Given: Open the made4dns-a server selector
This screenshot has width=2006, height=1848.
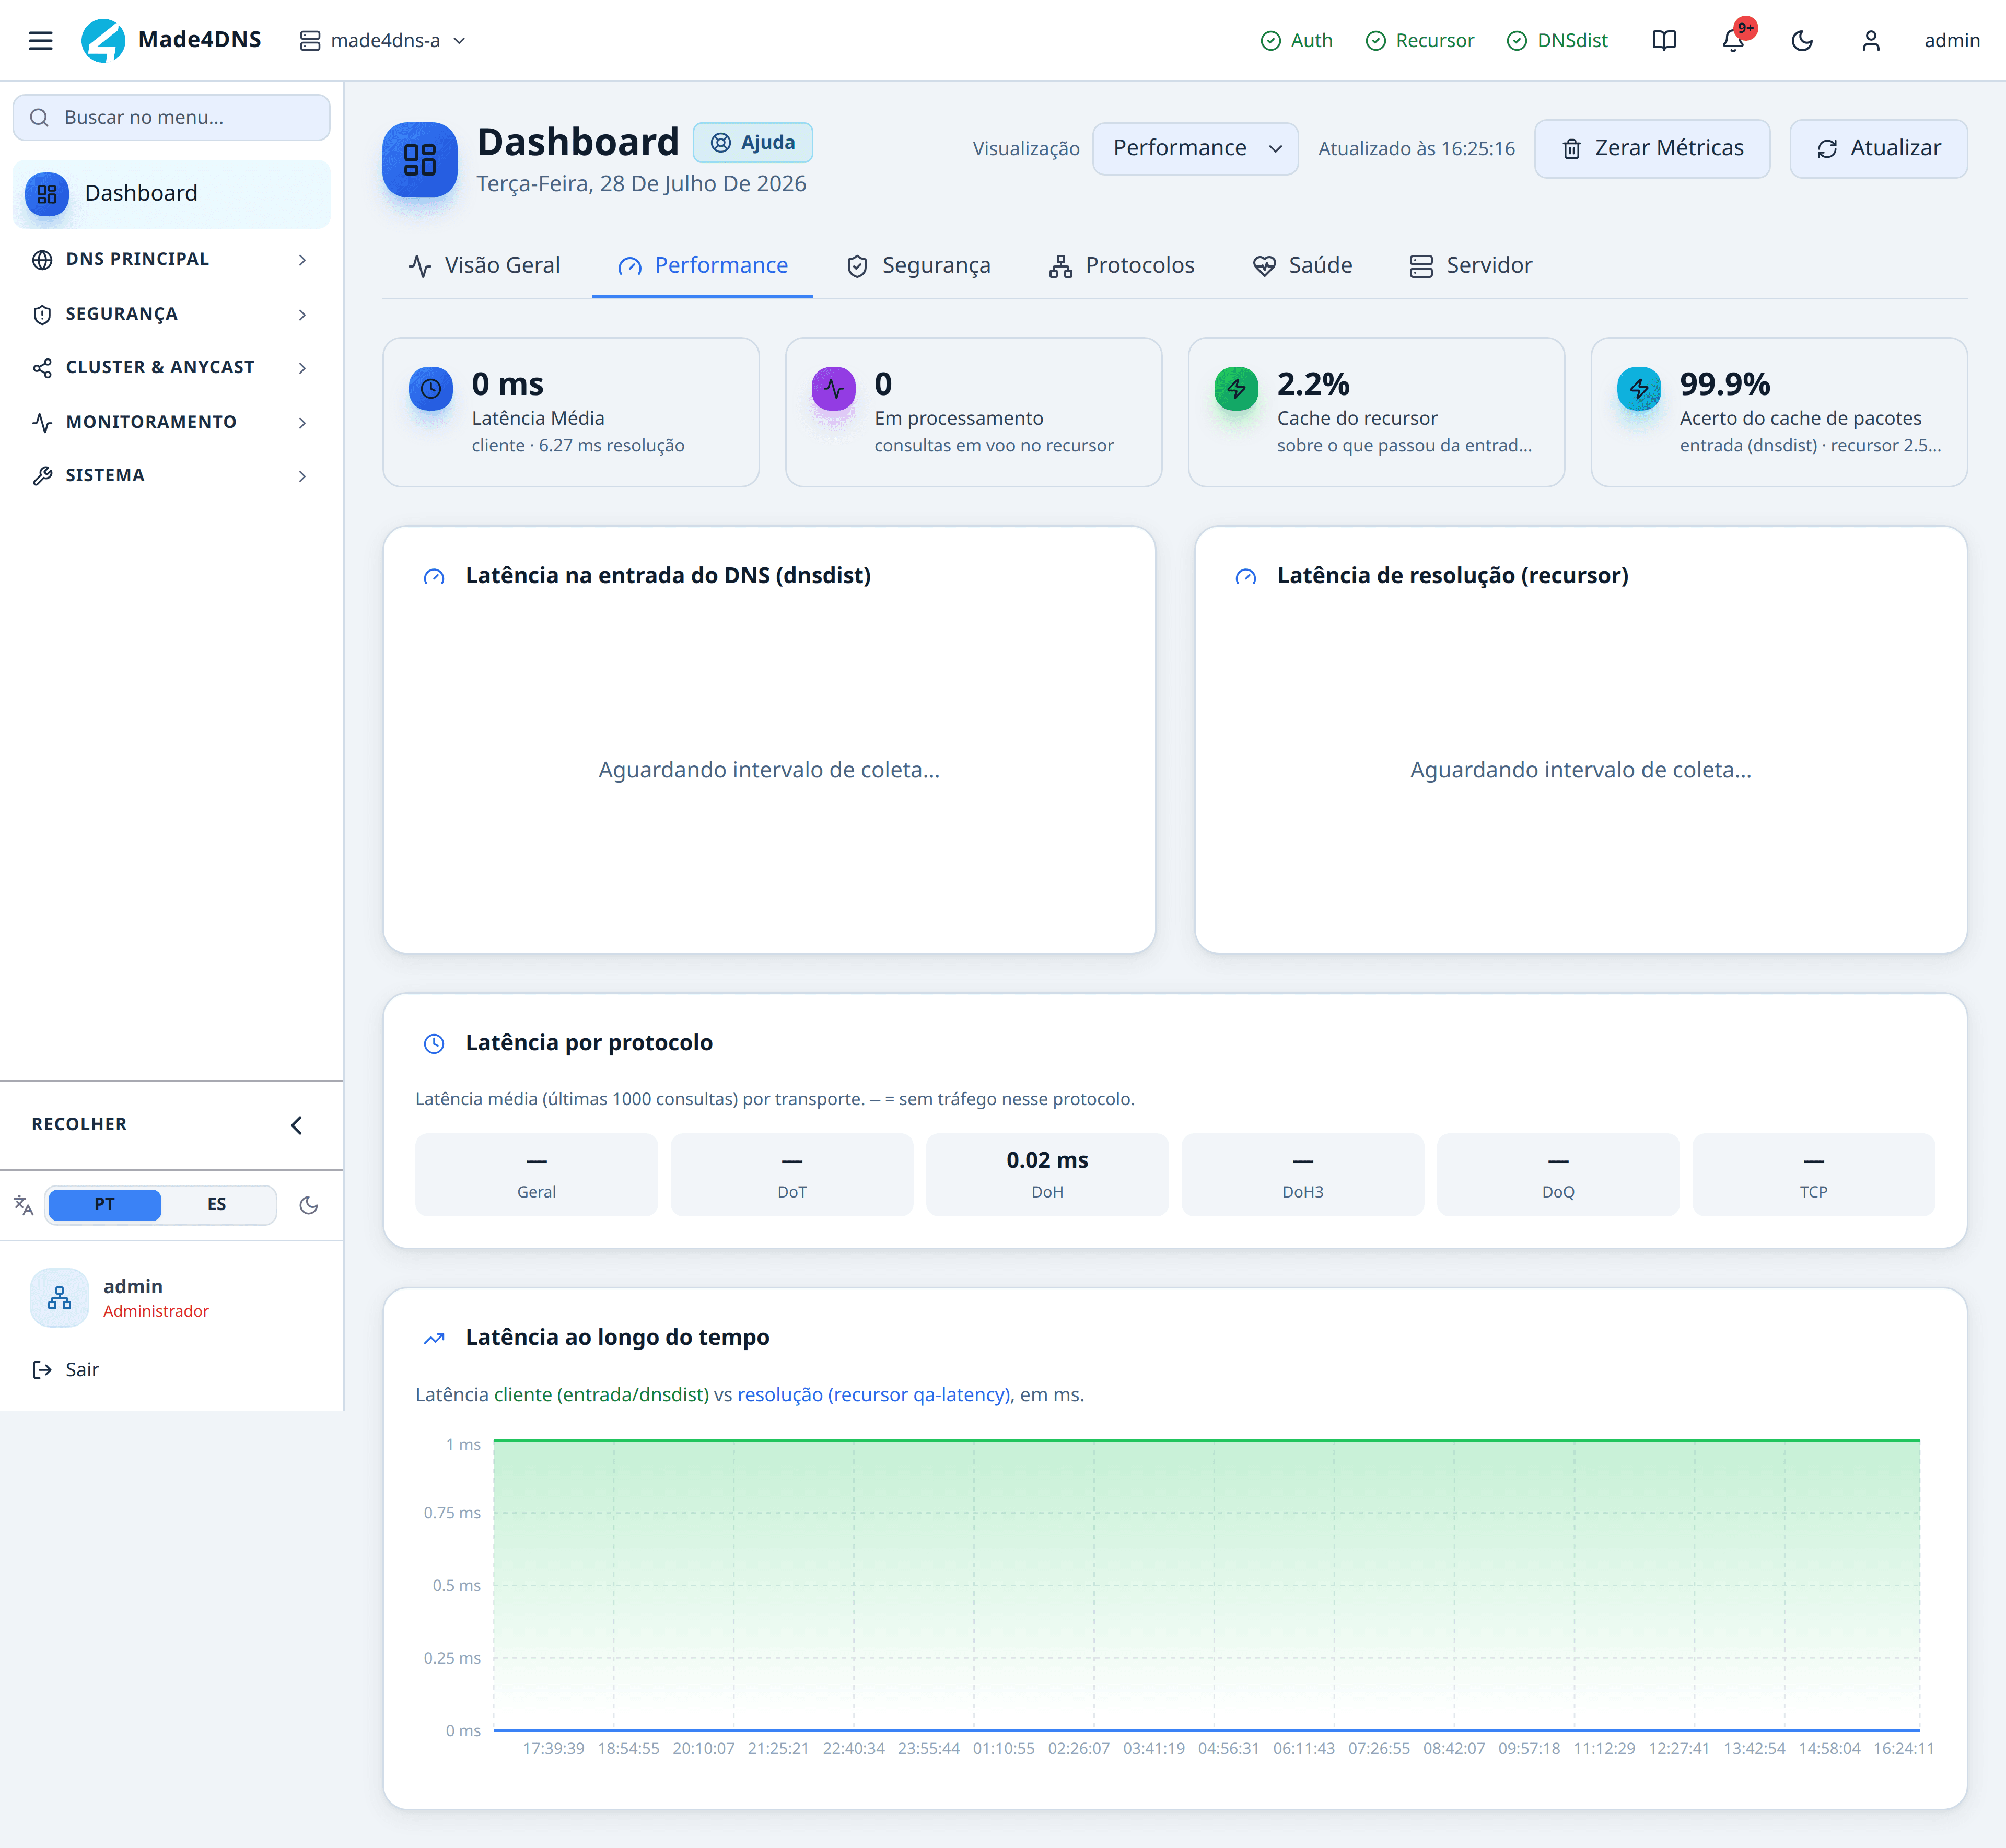Looking at the screenshot, I should pyautogui.click(x=383, y=40).
